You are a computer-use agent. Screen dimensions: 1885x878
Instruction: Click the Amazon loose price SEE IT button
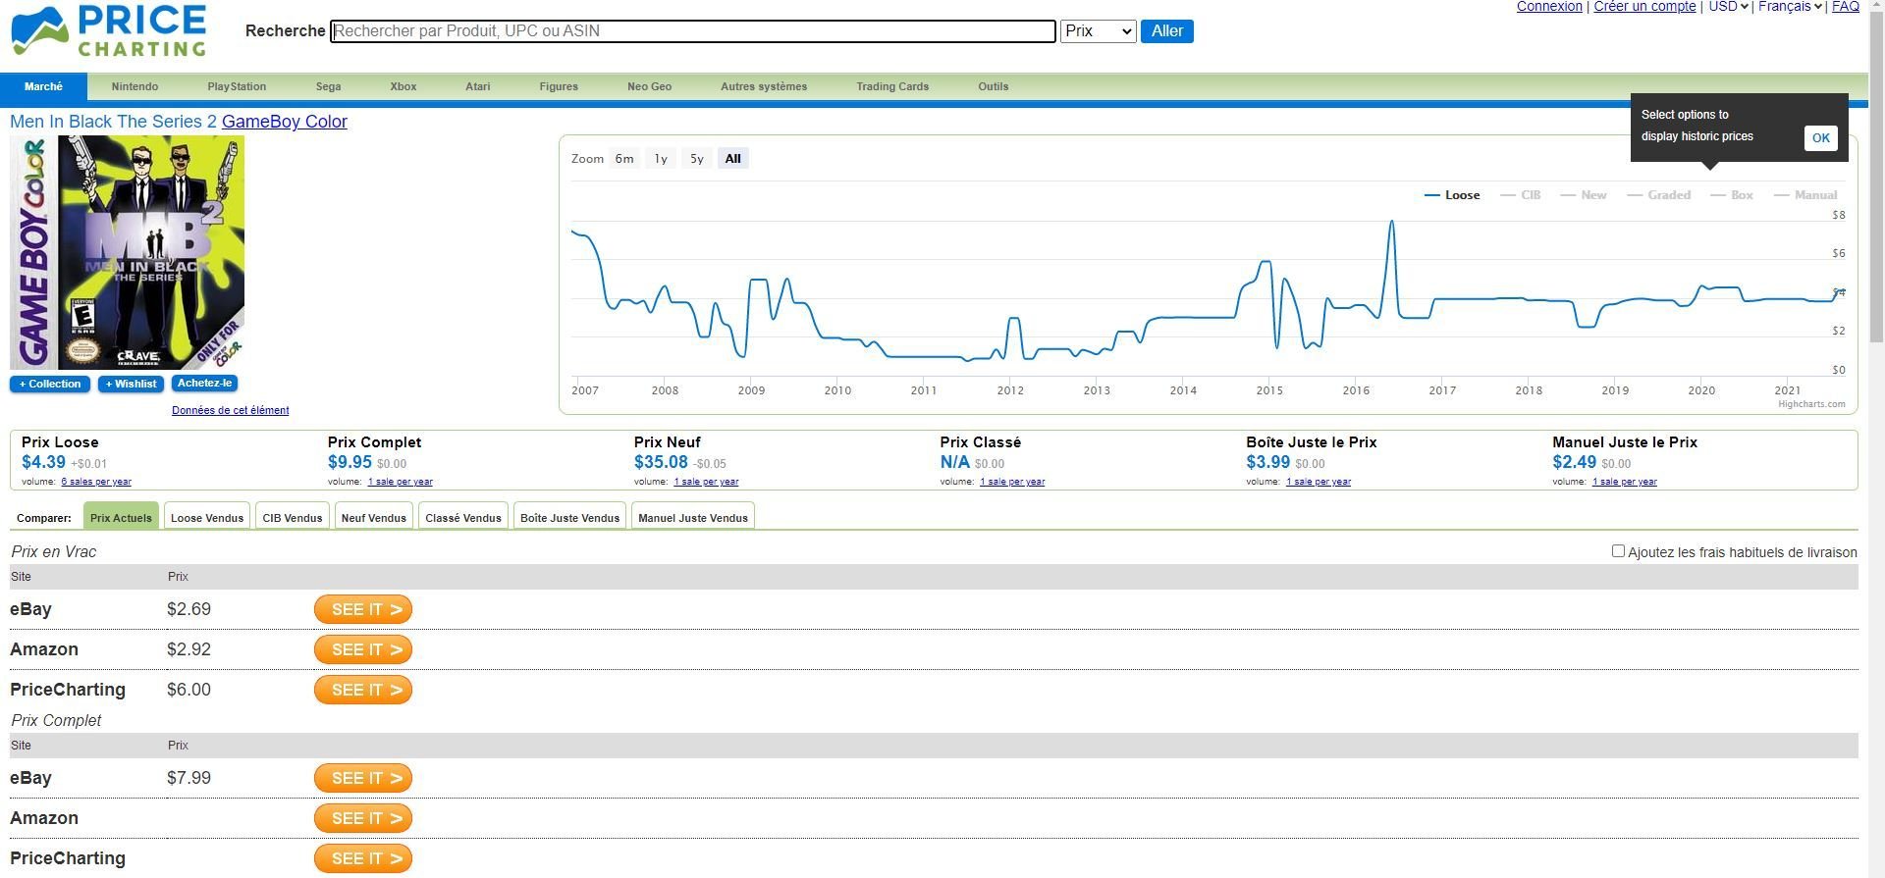(362, 649)
